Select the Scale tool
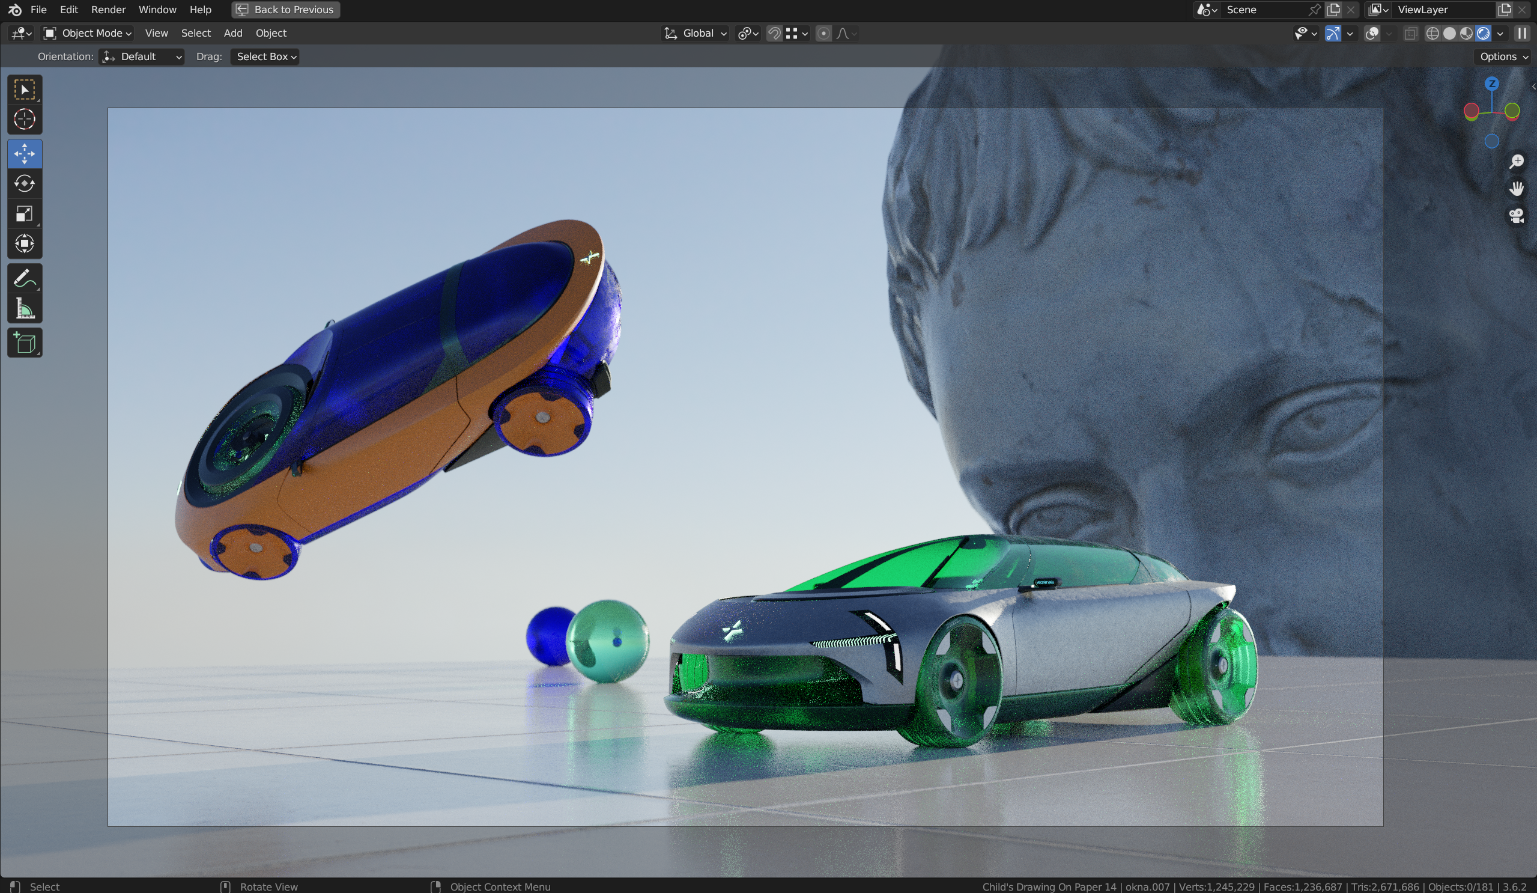Screen dimensions: 1537x893 (25, 213)
